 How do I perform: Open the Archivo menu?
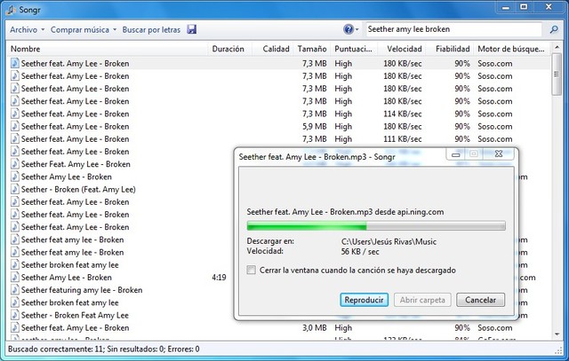24,29
